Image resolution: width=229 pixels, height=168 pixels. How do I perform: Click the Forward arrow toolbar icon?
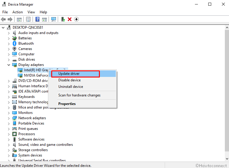(10, 19)
